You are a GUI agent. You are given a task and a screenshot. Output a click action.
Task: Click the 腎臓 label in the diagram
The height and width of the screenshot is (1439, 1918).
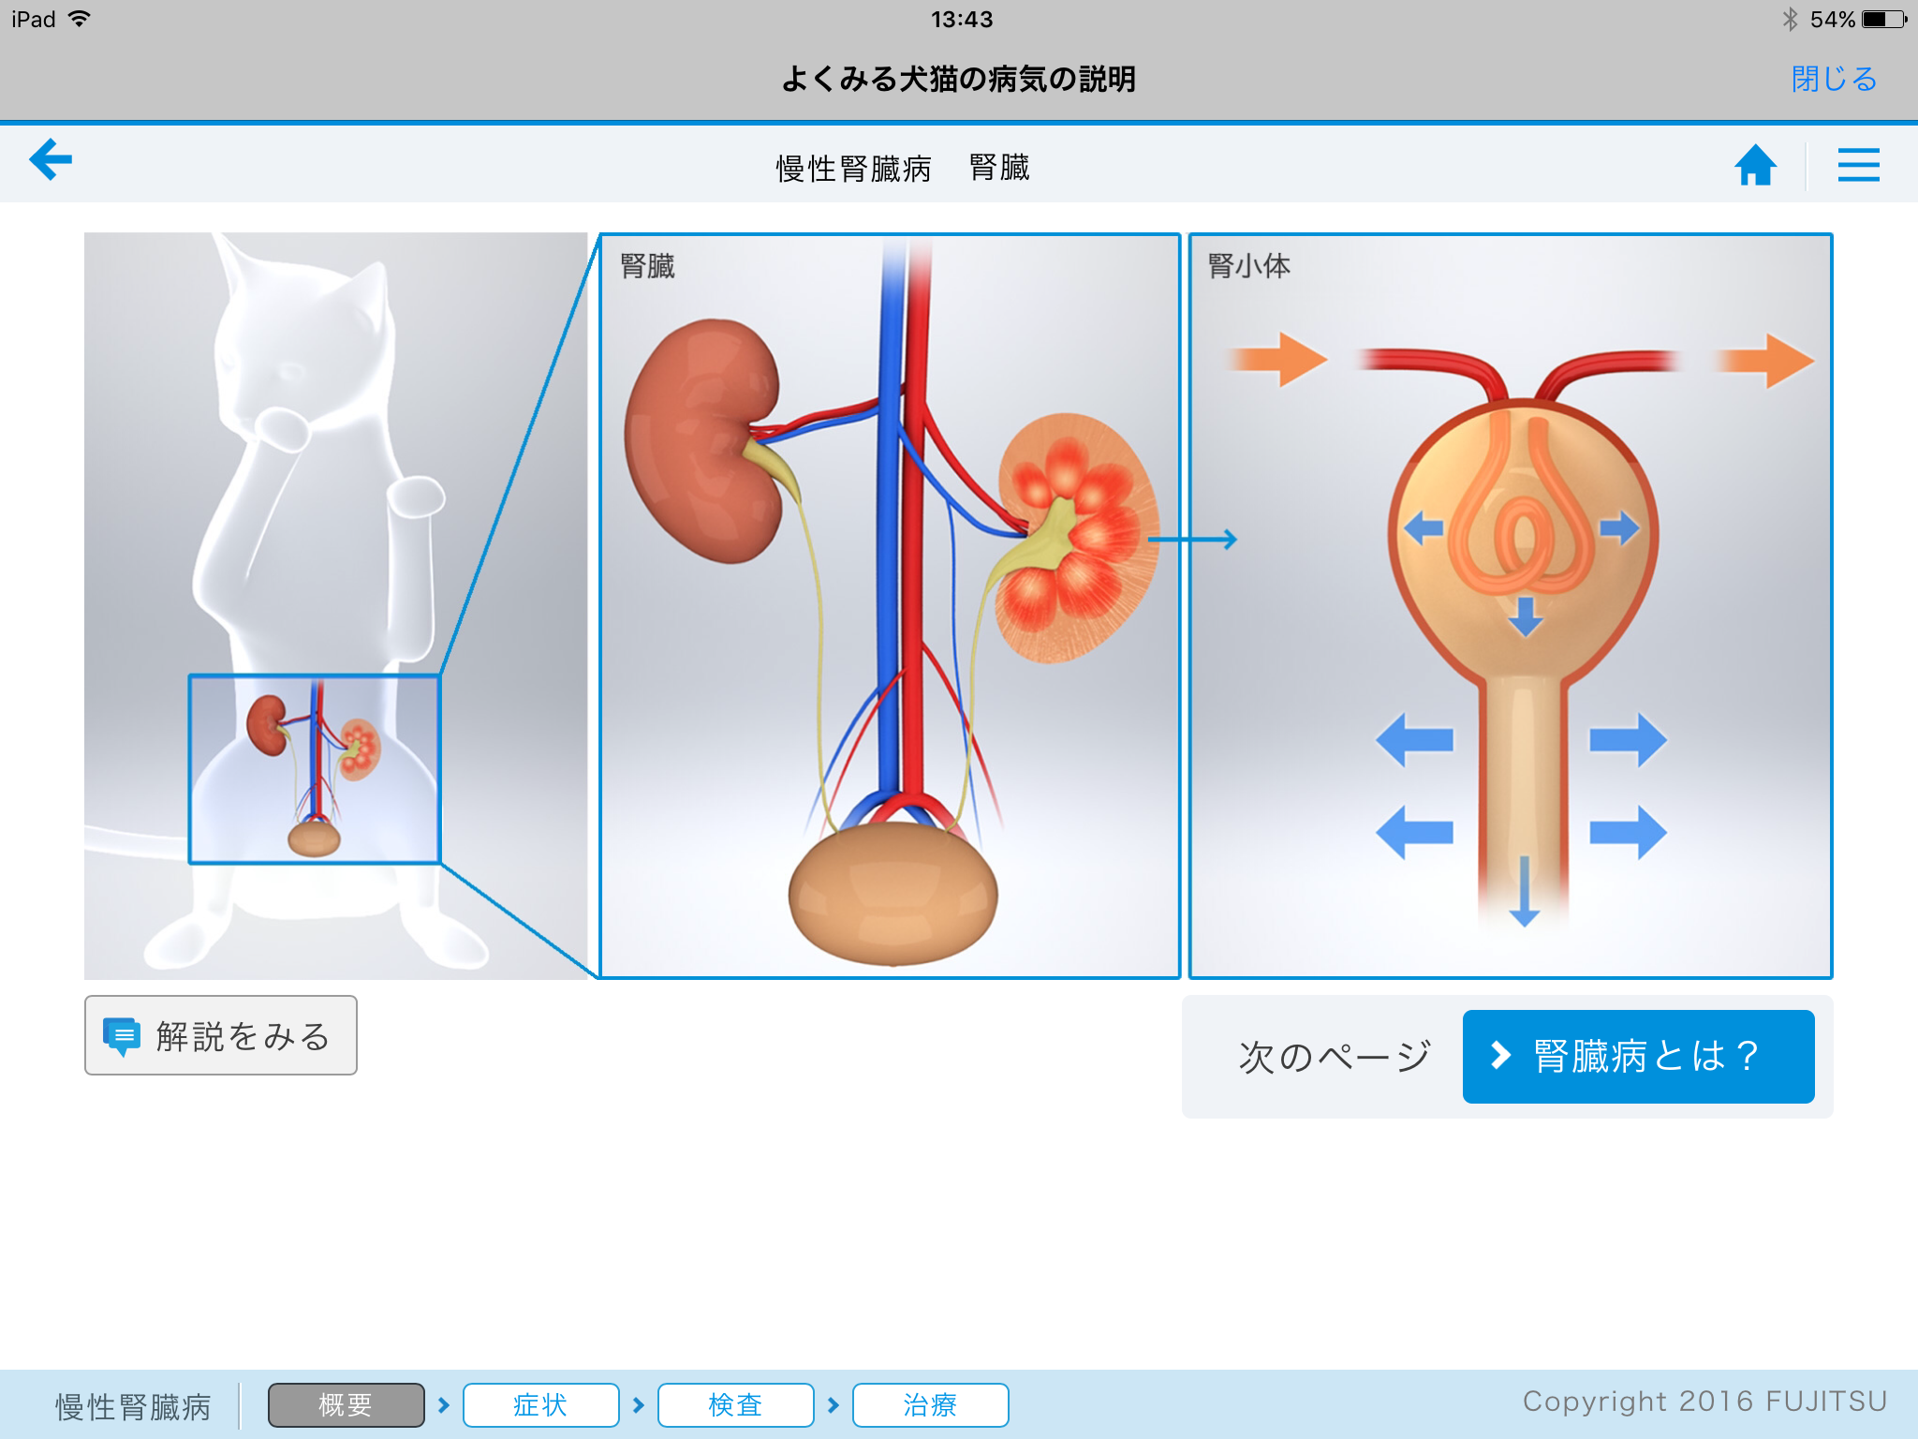tap(648, 266)
